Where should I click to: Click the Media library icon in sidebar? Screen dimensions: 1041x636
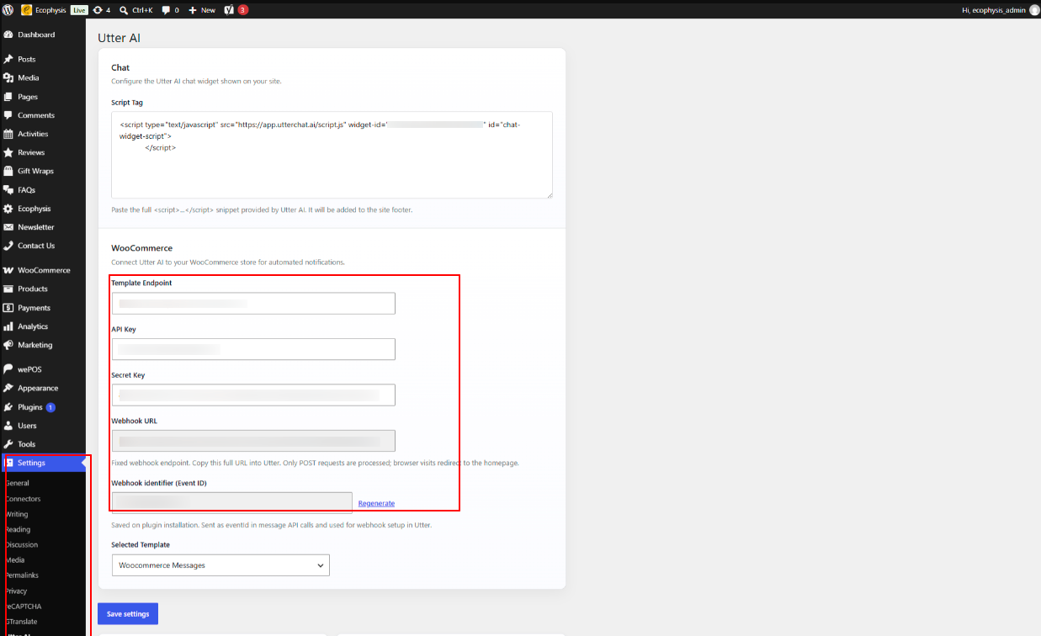(x=8, y=77)
